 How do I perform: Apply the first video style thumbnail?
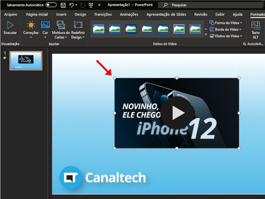click(98, 29)
